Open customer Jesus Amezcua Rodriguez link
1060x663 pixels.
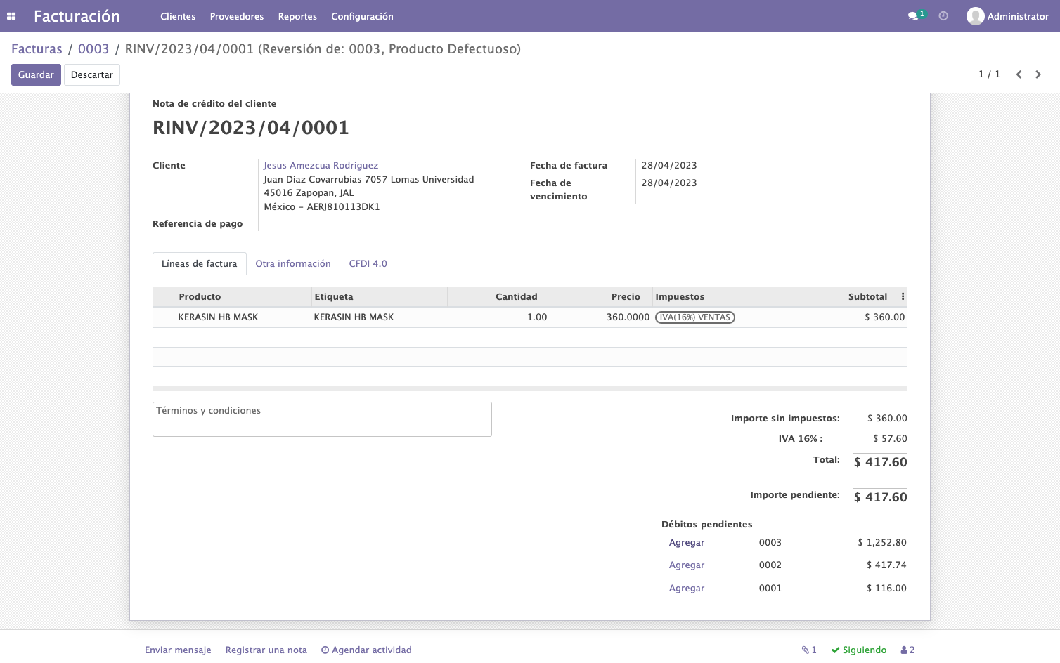tap(321, 166)
